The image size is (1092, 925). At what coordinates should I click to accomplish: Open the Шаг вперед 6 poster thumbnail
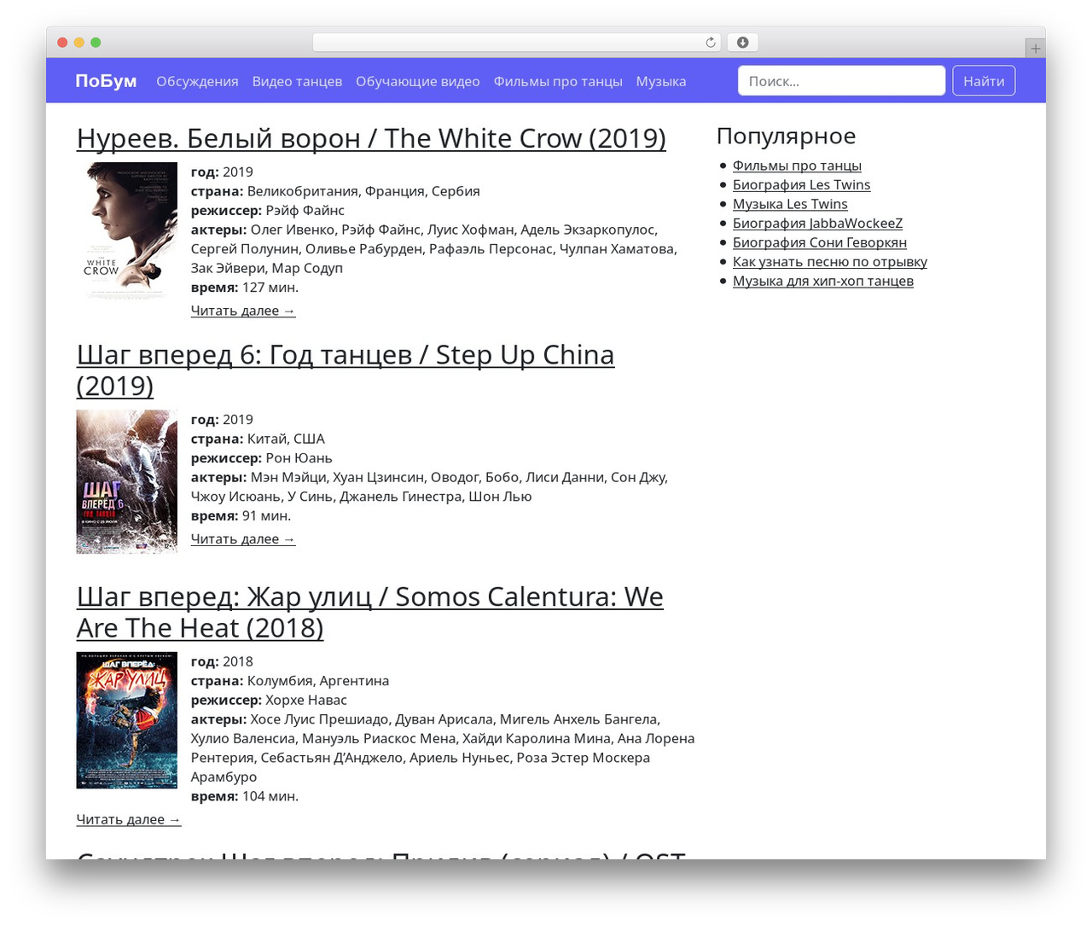click(127, 482)
